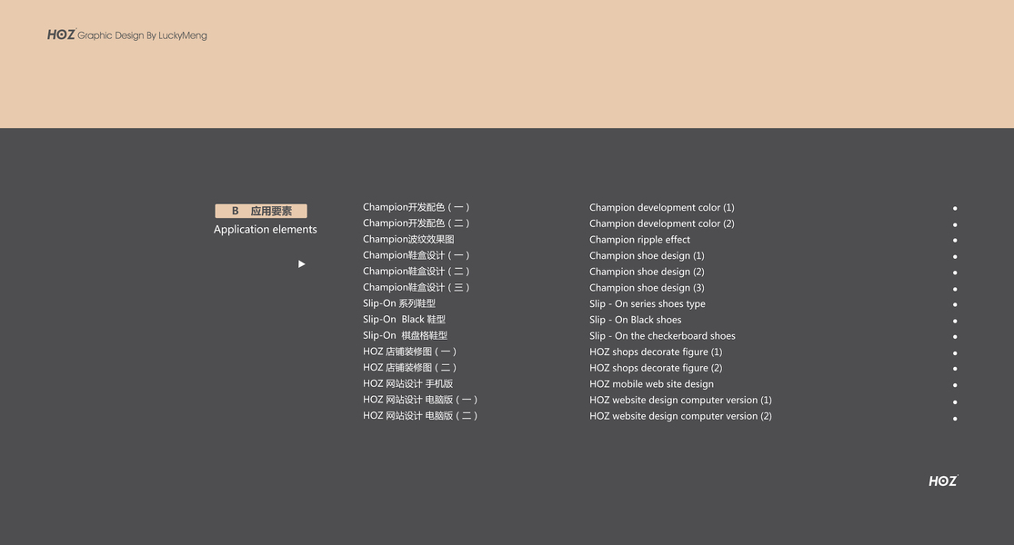Click 'HOZ website design computer version (2)'
This screenshot has width=1014, height=545.
coord(680,417)
